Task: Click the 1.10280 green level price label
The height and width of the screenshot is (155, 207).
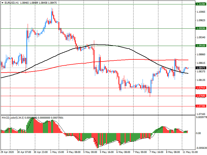Action: tap(201, 4)
